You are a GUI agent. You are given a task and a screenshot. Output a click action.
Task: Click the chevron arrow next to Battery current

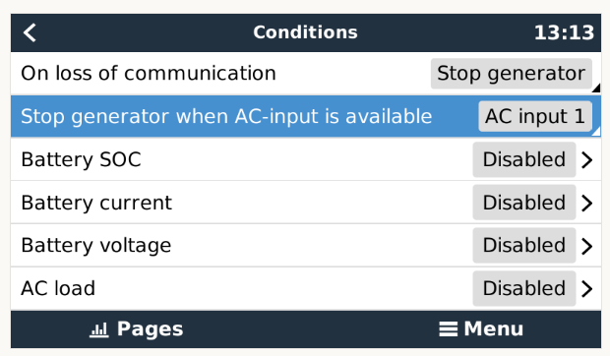coord(587,203)
